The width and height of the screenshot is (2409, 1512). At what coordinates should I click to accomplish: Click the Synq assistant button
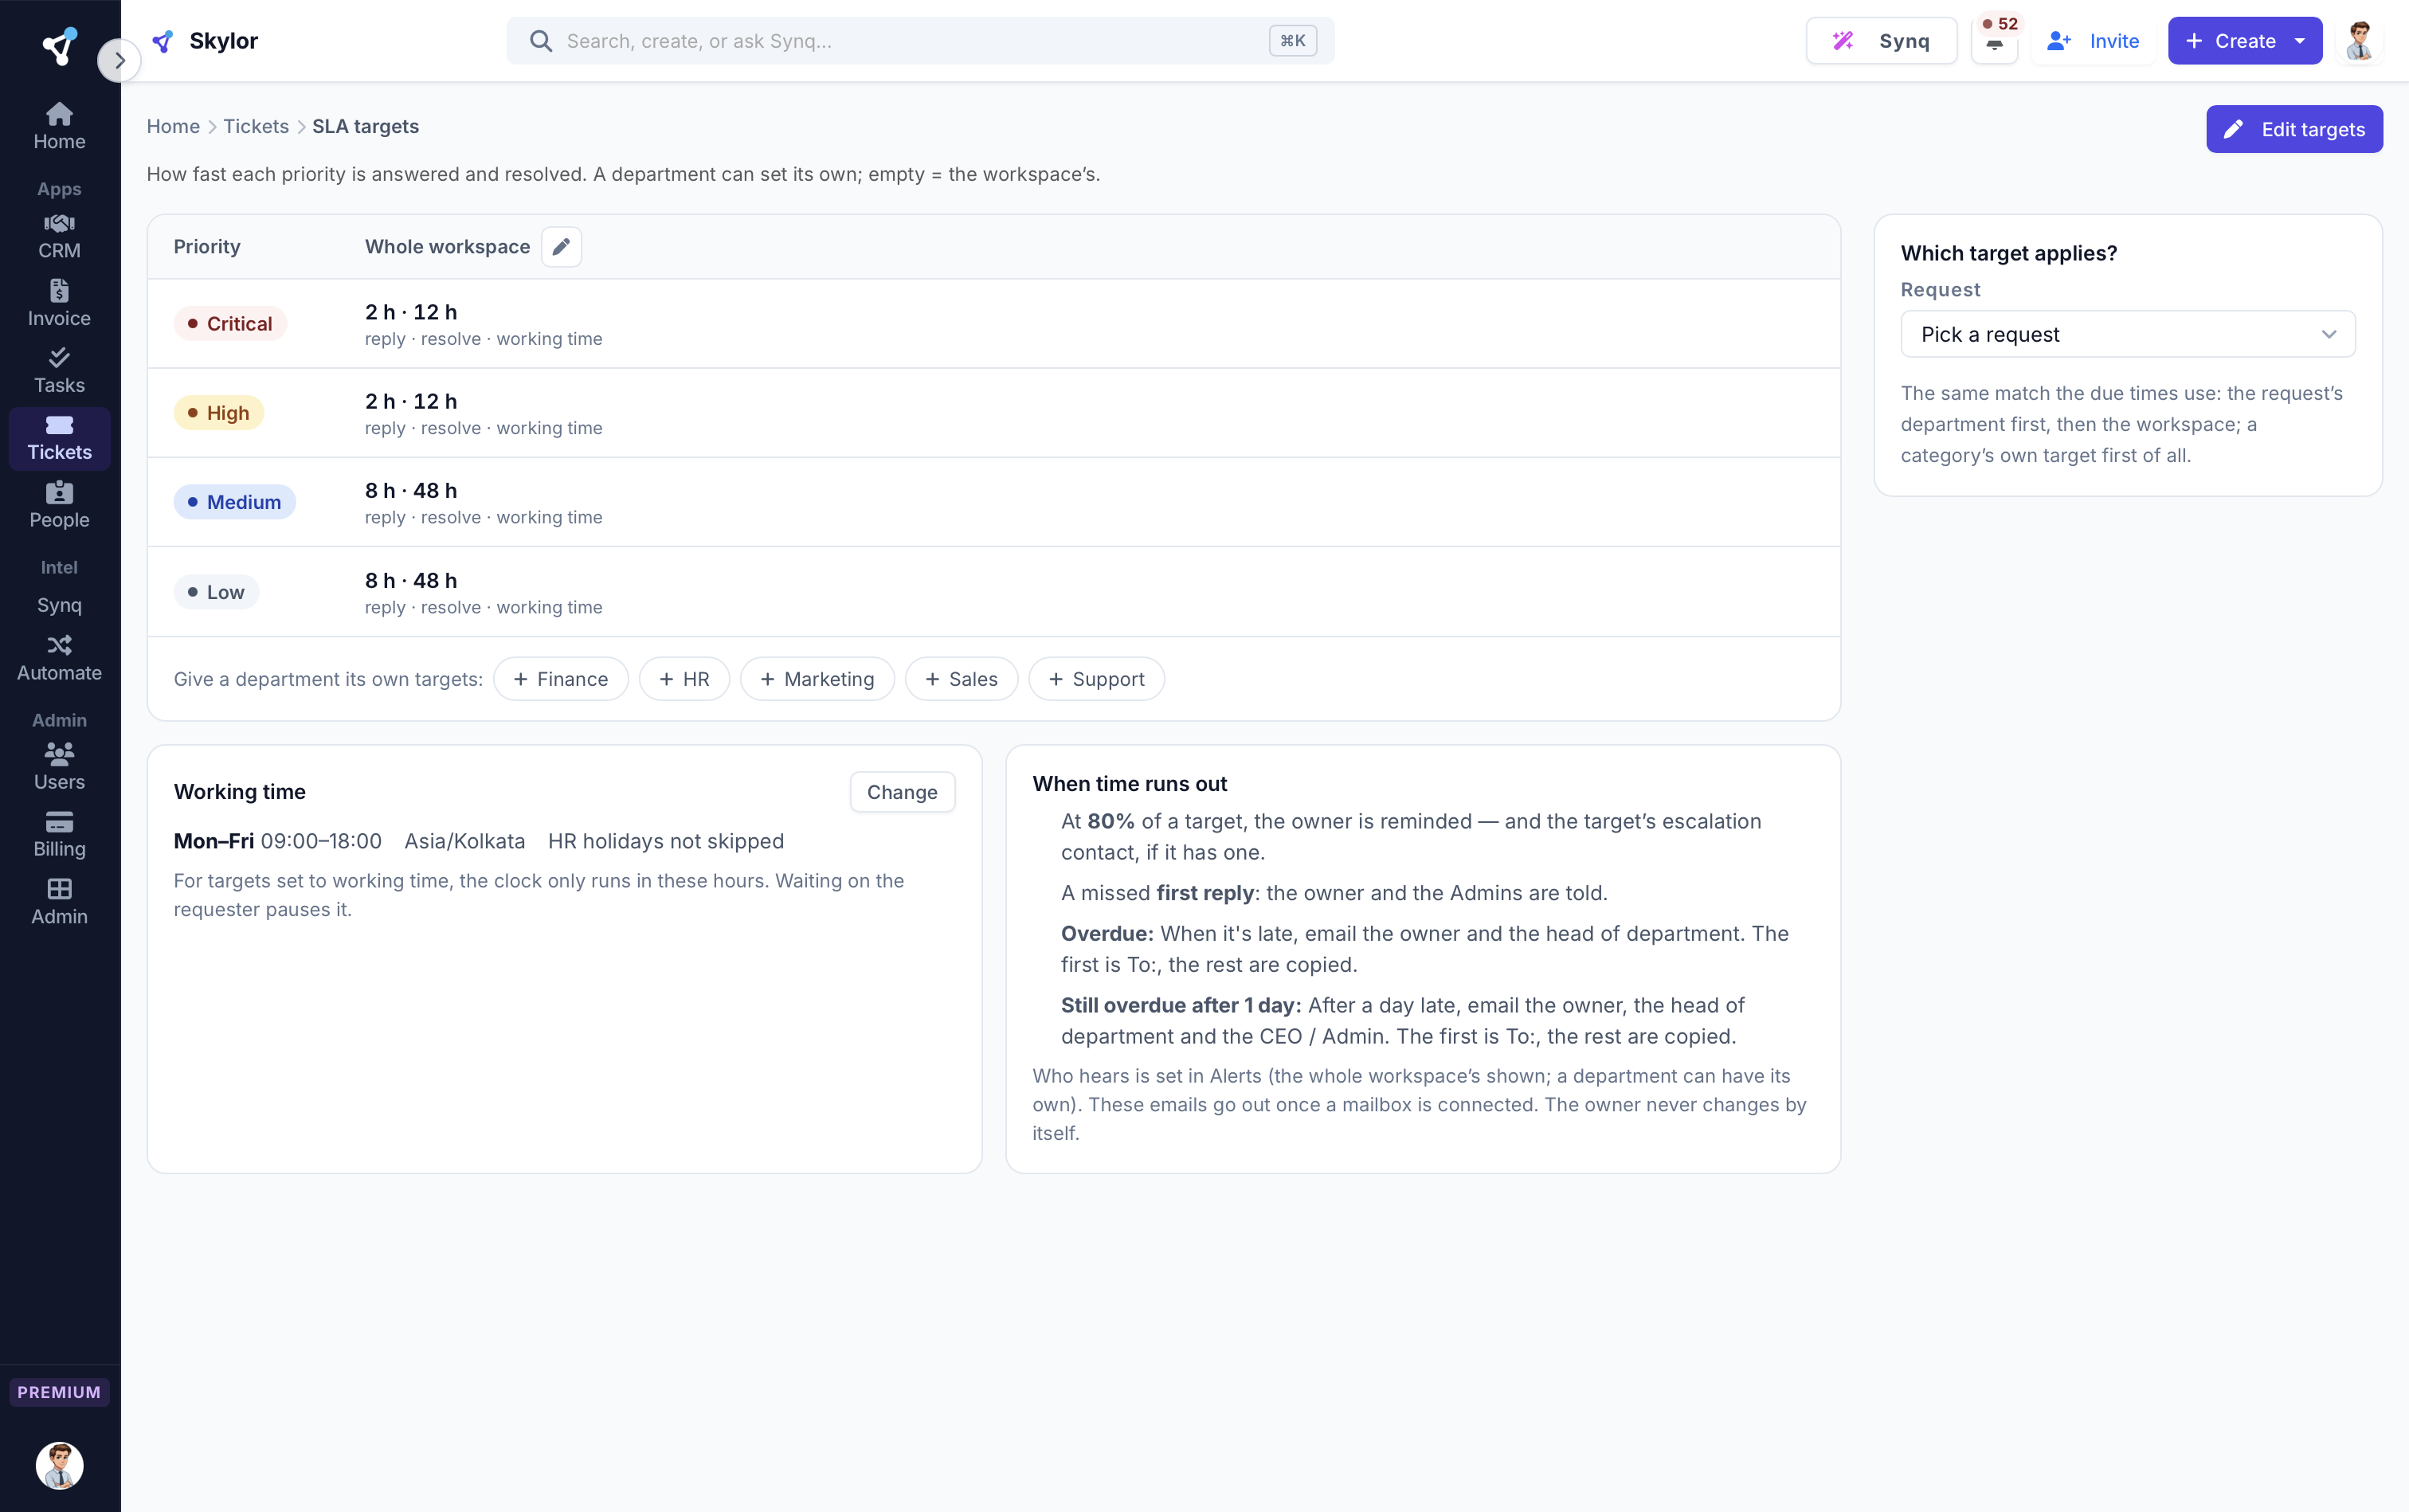point(1880,41)
